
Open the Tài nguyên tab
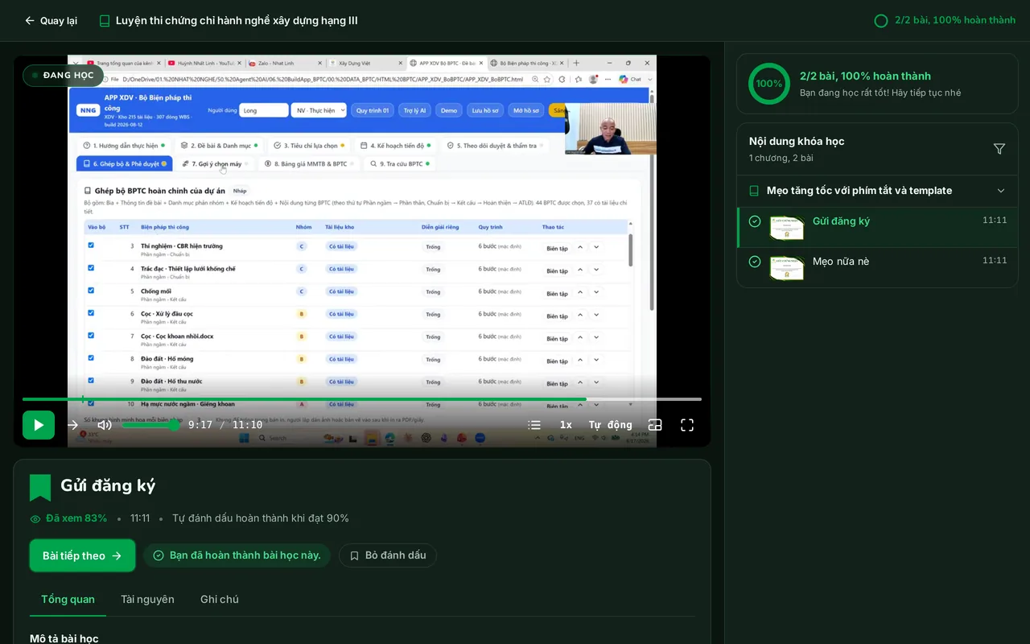147,600
